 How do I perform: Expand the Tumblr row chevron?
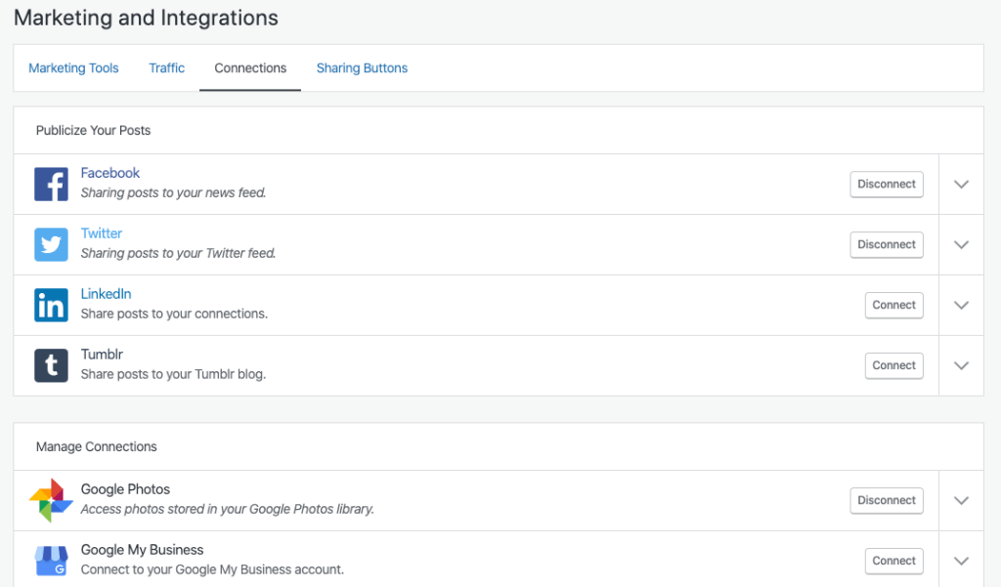(961, 365)
